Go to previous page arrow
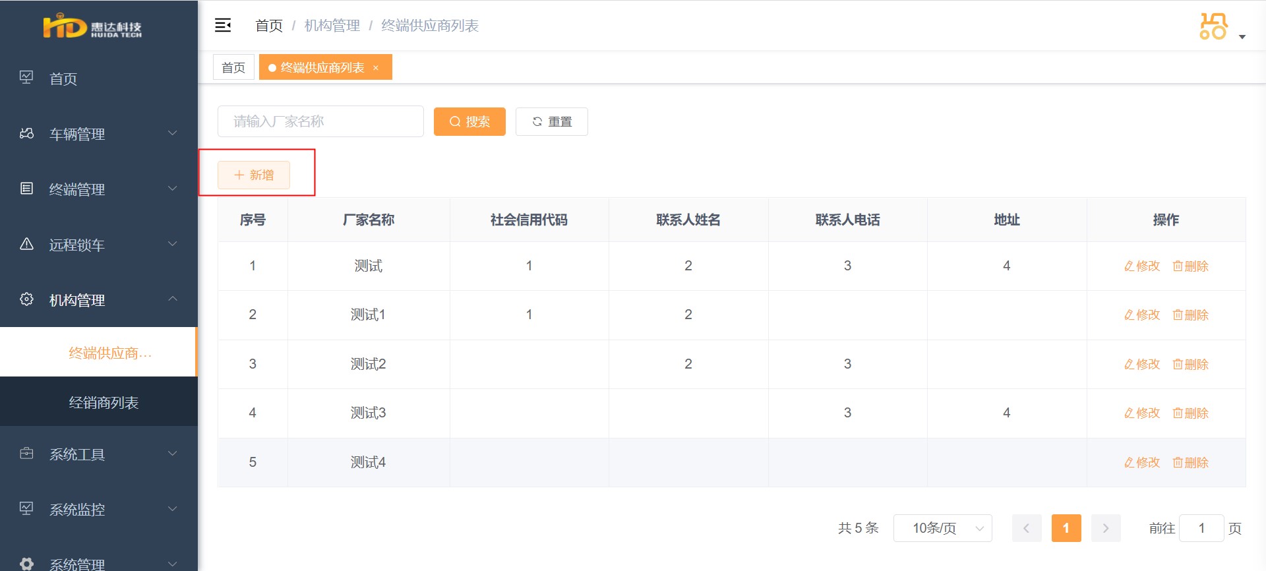The width and height of the screenshot is (1266, 571). click(x=1027, y=528)
